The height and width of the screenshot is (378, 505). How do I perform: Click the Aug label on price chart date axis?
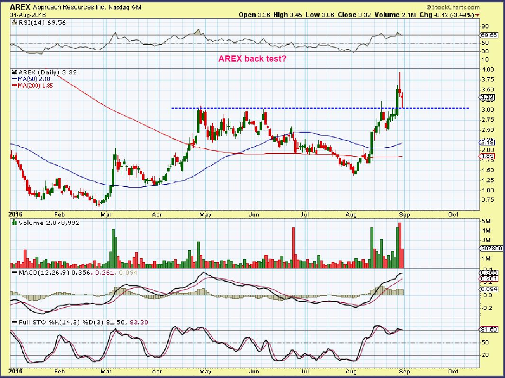[351, 215]
